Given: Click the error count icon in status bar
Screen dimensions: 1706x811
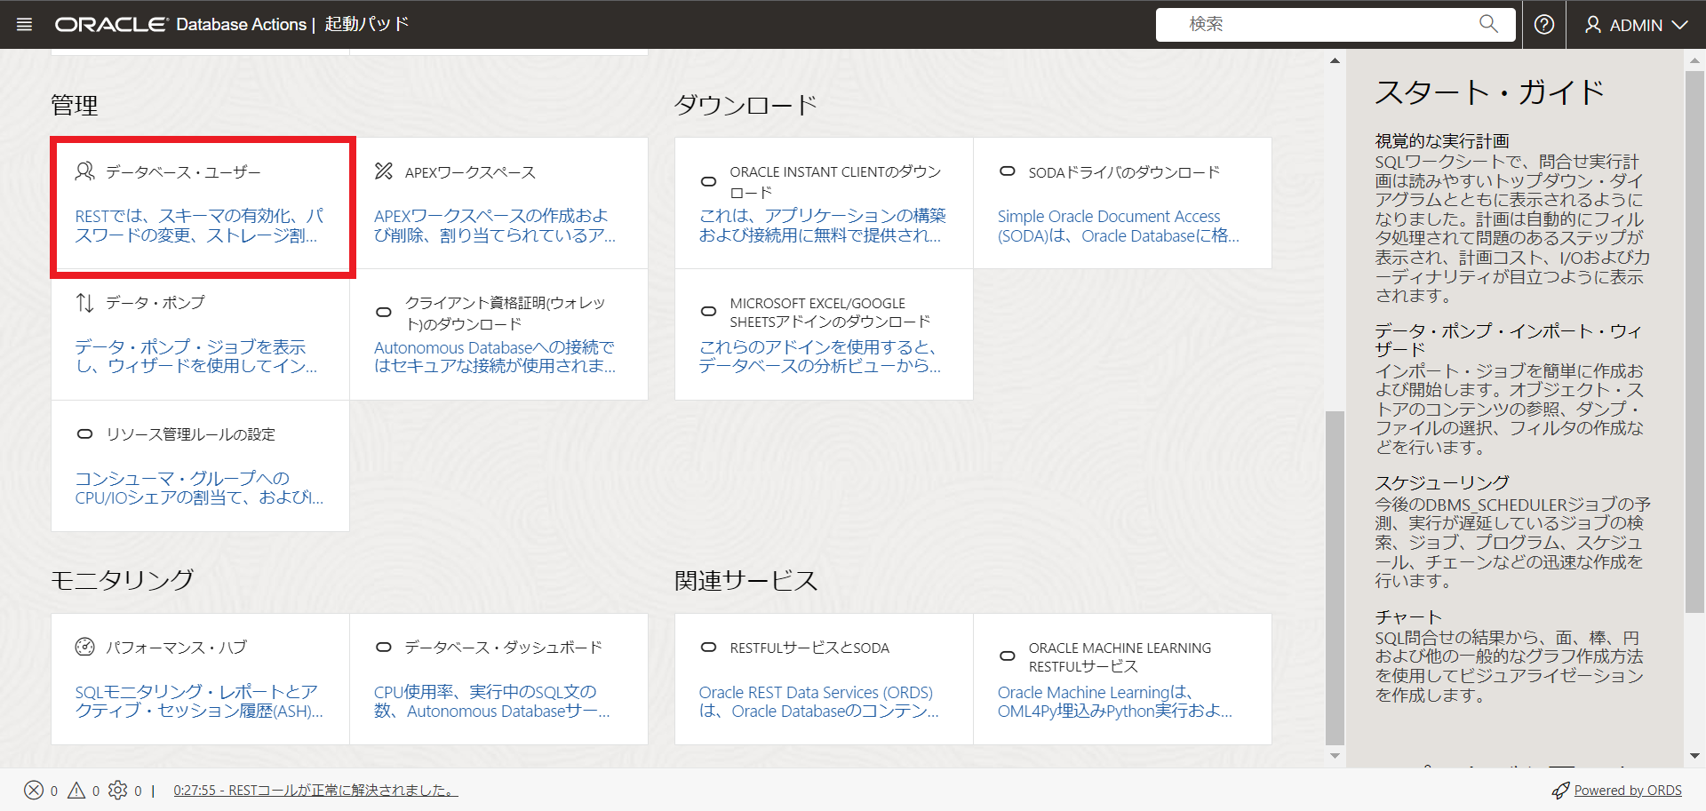Looking at the screenshot, I should click(34, 790).
